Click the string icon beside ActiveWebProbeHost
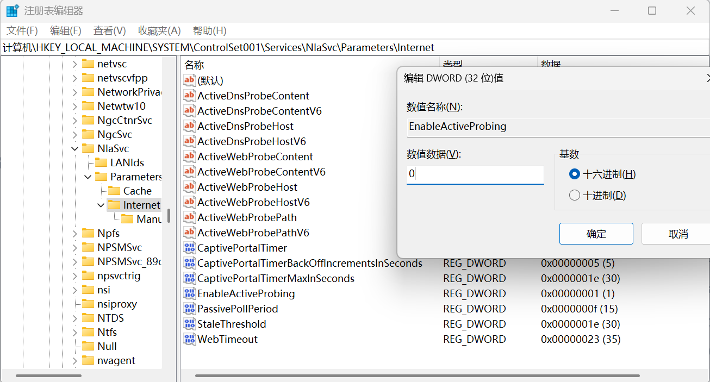This screenshot has width=710, height=382. pyautogui.click(x=189, y=187)
